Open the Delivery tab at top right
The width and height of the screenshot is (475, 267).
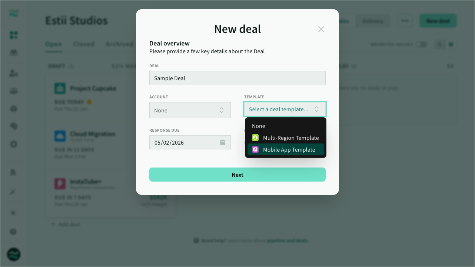(x=373, y=21)
